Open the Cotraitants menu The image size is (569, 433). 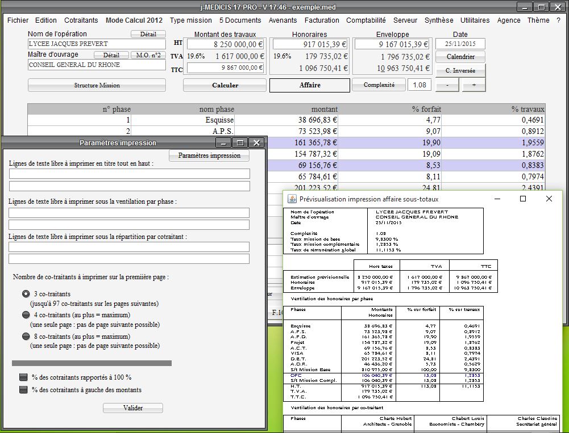click(81, 20)
